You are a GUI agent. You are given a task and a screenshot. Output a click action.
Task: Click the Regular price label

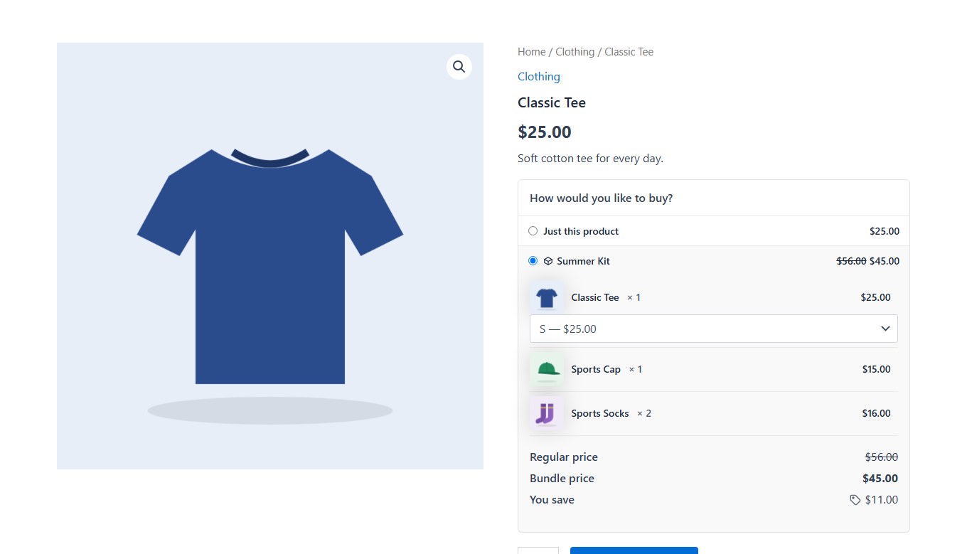564,457
